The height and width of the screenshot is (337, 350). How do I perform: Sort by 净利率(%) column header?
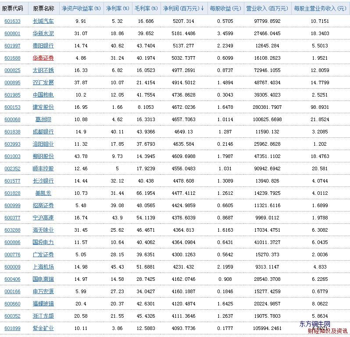pyautogui.click(x=118, y=8)
